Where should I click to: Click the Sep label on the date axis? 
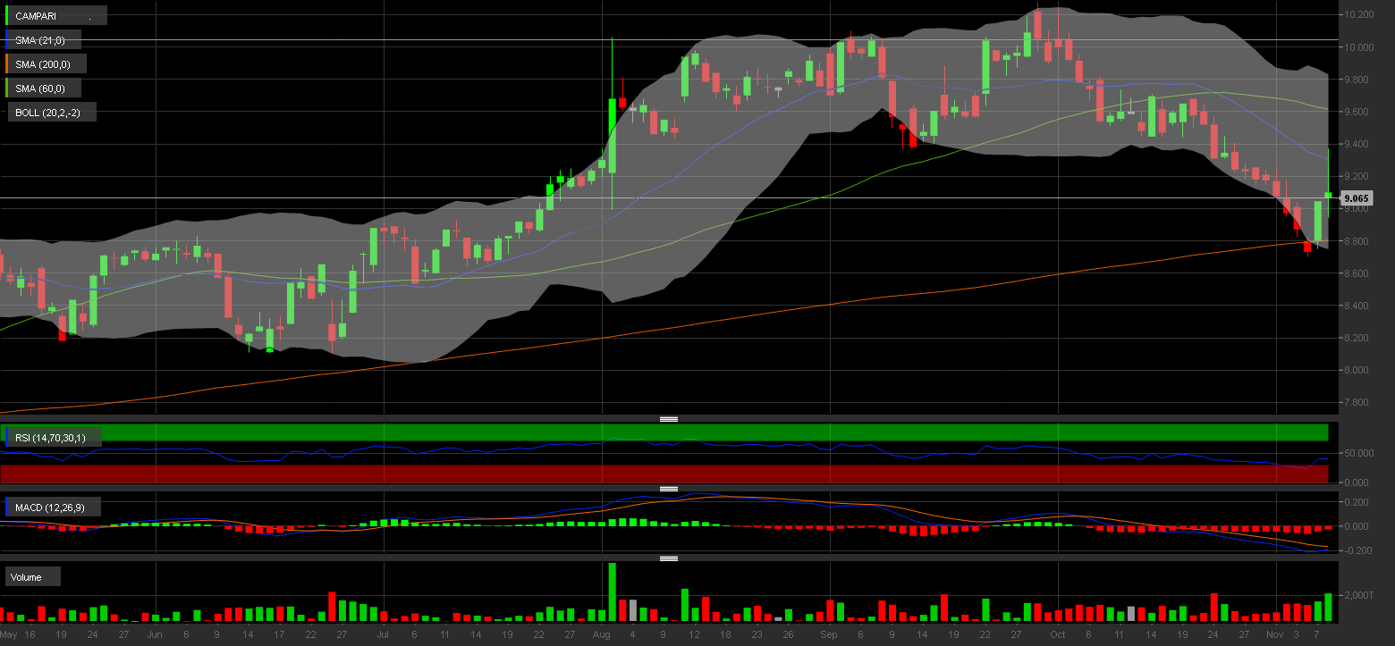pyautogui.click(x=829, y=634)
